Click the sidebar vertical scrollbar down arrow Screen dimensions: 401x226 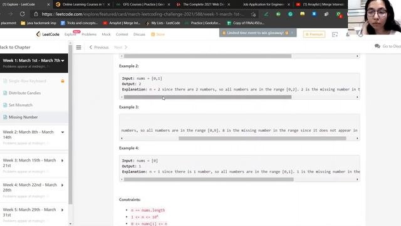(x=70, y=223)
